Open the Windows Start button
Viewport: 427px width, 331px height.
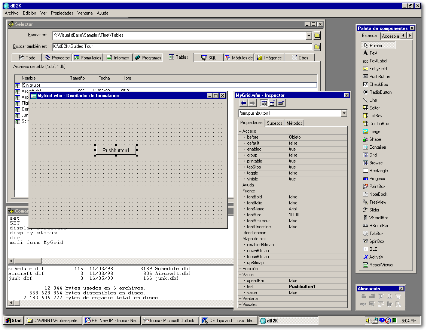click(13, 321)
